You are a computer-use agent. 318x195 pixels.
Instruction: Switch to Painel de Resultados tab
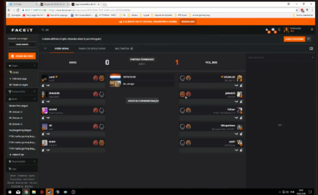[92, 49]
